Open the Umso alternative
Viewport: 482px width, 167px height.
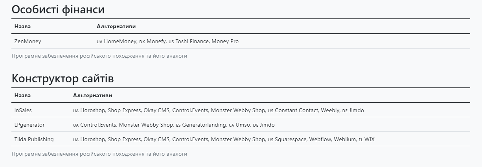[x=243, y=125]
